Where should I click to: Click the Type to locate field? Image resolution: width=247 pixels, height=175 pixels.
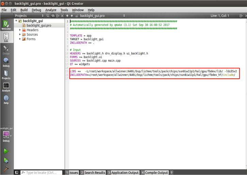coord(41,173)
